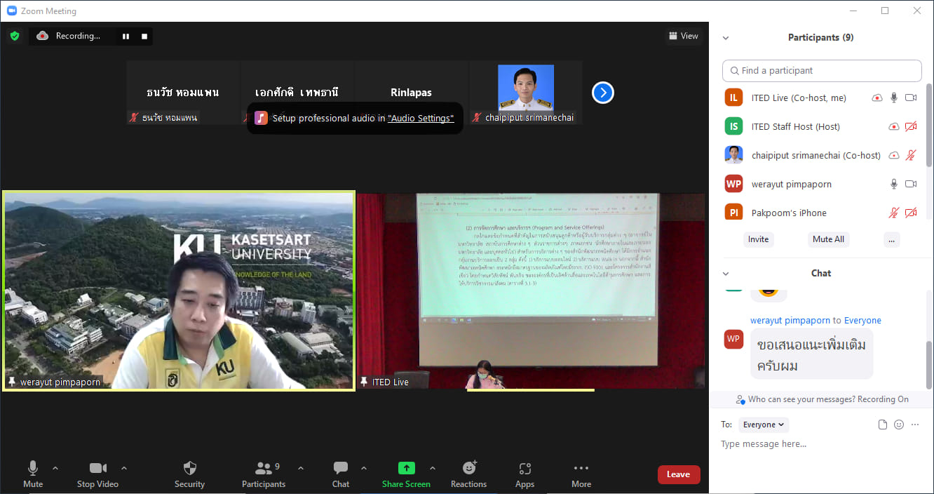Open participants more options (...) button
934x494 pixels.
click(x=891, y=240)
